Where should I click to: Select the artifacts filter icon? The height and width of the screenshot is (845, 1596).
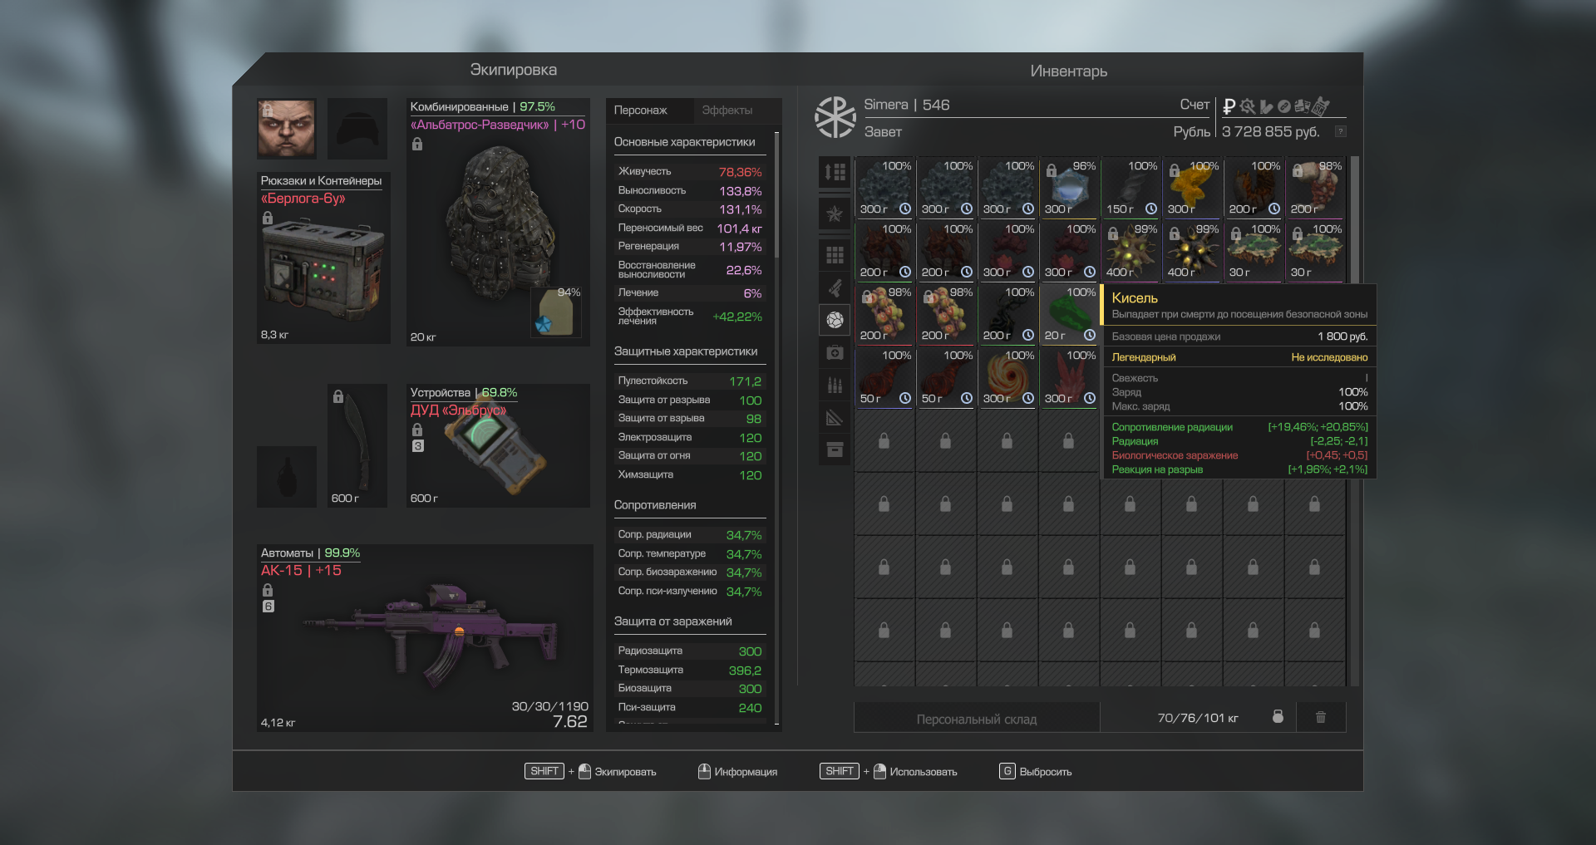point(835,320)
